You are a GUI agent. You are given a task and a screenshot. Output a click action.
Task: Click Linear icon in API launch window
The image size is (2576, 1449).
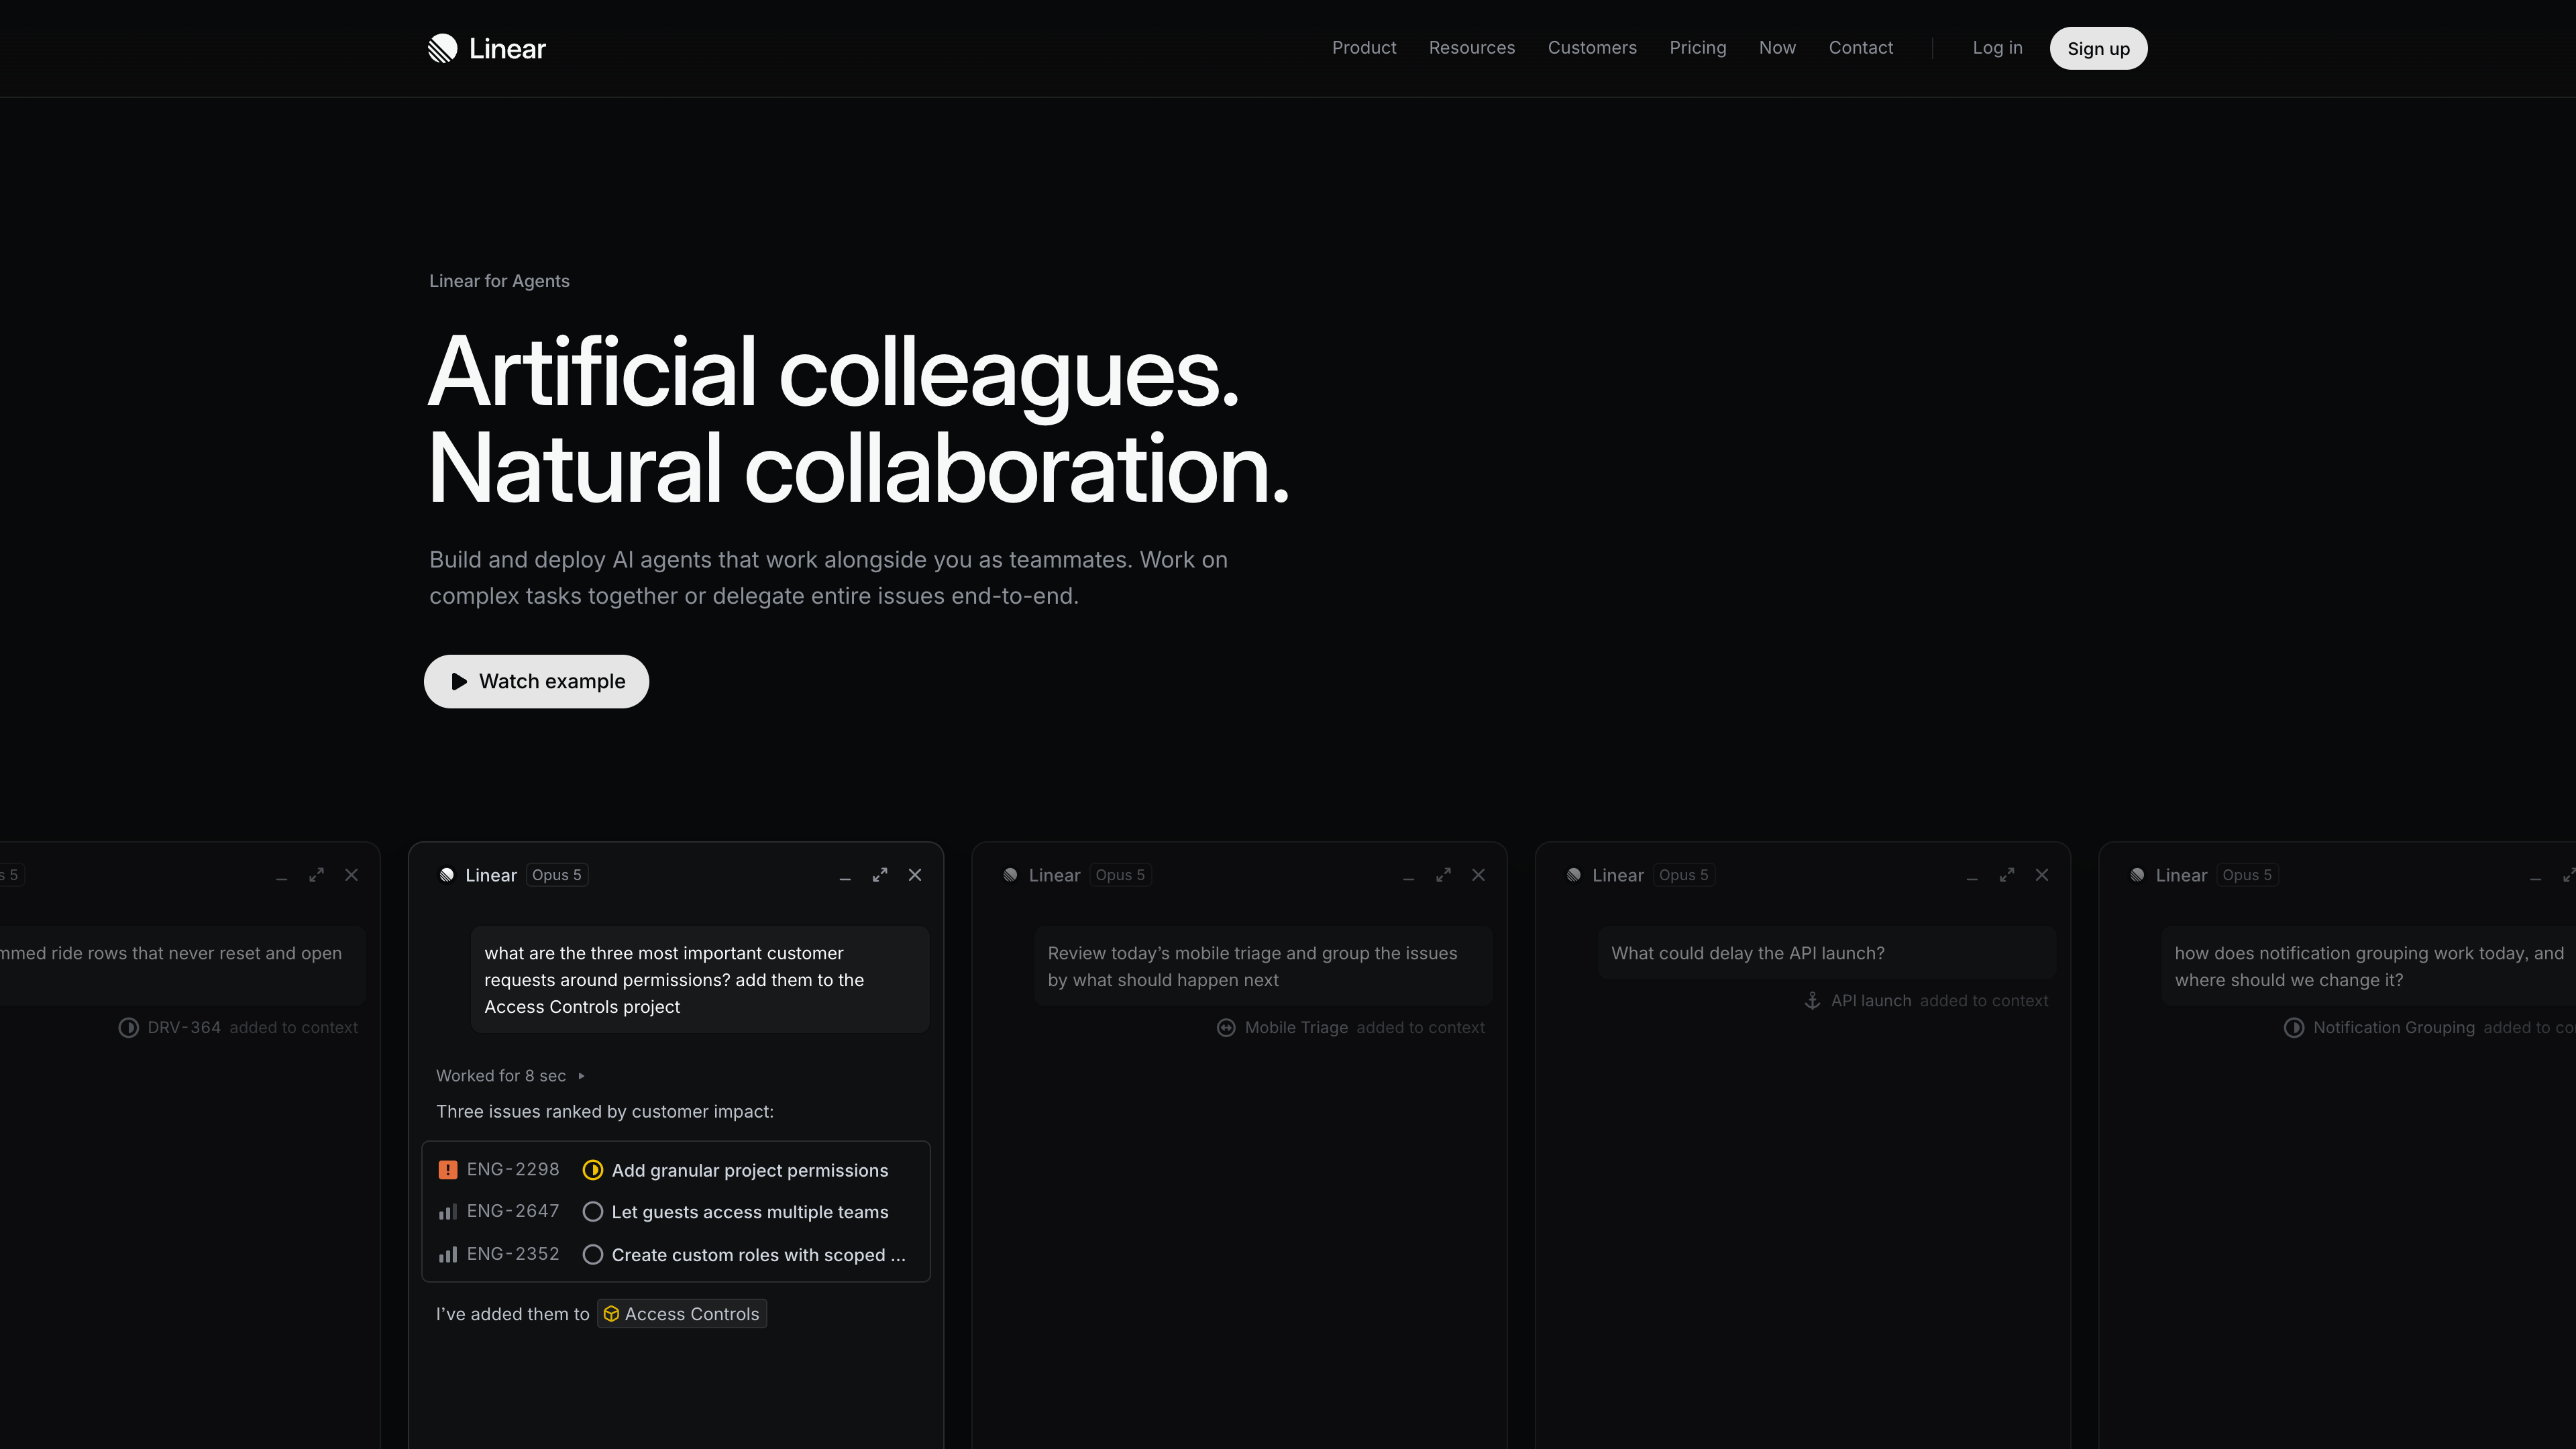click(1574, 875)
